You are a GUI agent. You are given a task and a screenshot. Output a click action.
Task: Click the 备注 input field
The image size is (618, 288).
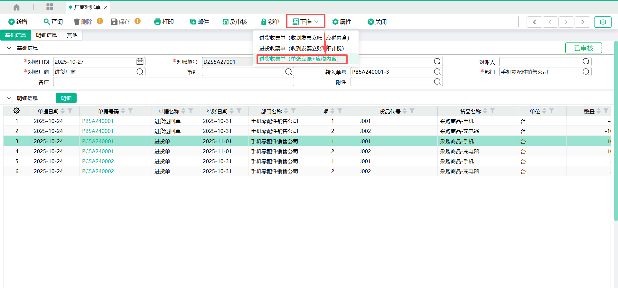tap(173, 82)
